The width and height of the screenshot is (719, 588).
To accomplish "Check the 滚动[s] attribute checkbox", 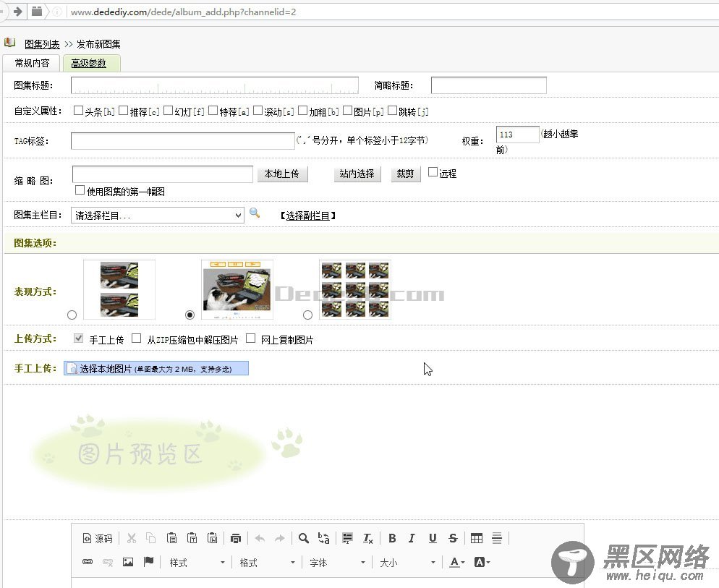I will (258, 111).
